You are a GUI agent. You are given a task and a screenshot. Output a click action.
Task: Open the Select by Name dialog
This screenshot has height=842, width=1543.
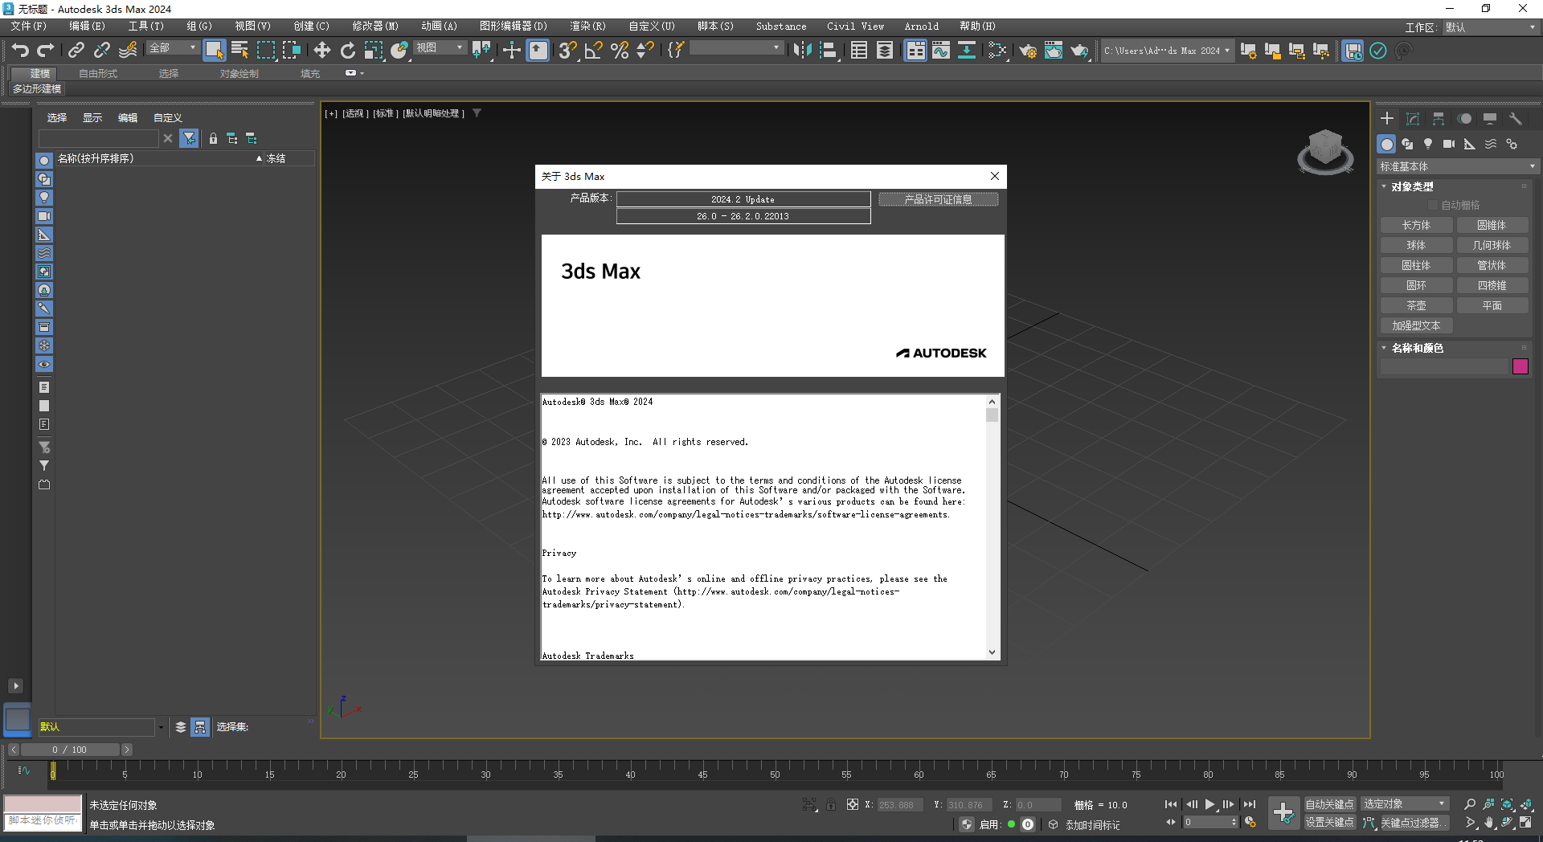tap(239, 50)
